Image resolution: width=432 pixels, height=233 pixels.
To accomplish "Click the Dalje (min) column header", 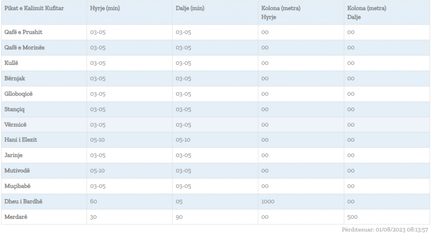I will tap(190, 8).
